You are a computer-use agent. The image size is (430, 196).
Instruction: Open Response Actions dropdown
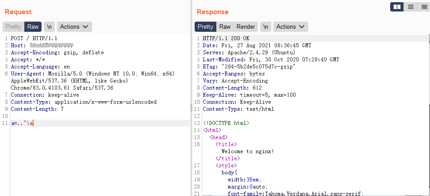[291, 26]
